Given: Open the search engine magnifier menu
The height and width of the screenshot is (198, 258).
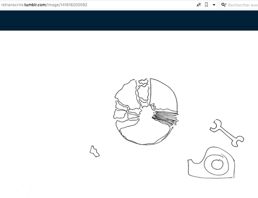Looking at the screenshot, I should [x=224, y=5].
